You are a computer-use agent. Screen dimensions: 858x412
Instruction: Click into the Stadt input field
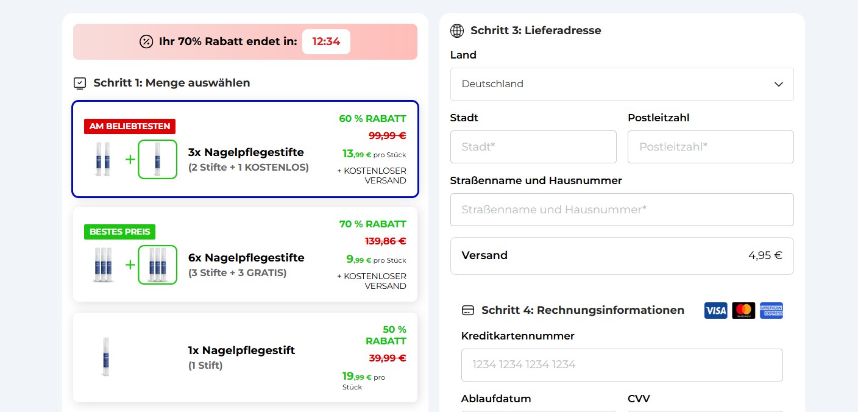coord(533,147)
